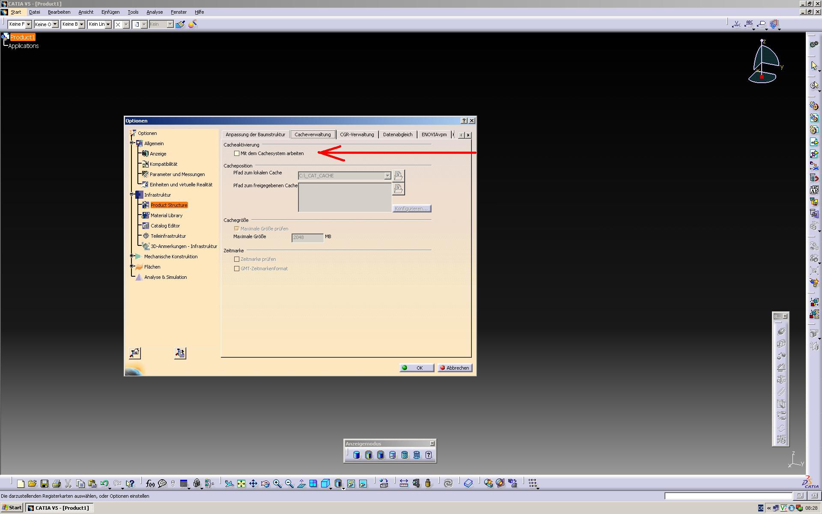Screen dimensions: 822x514
Task: Click customized view question-mark cylinder icon
Action: [429, 455]
